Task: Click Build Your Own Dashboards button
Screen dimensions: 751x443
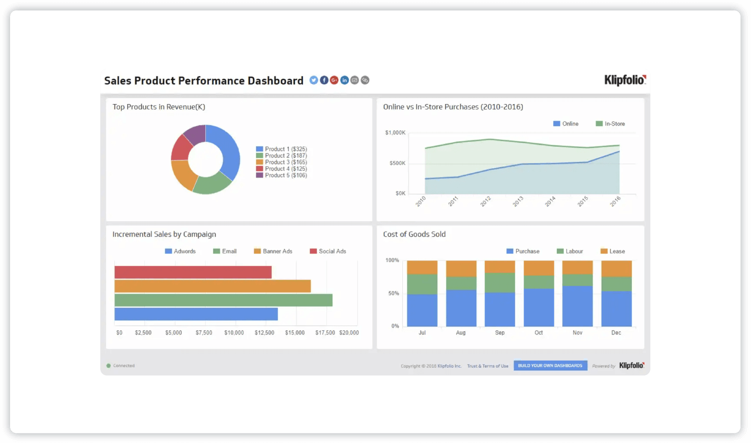Action: (x=550, y=366)
